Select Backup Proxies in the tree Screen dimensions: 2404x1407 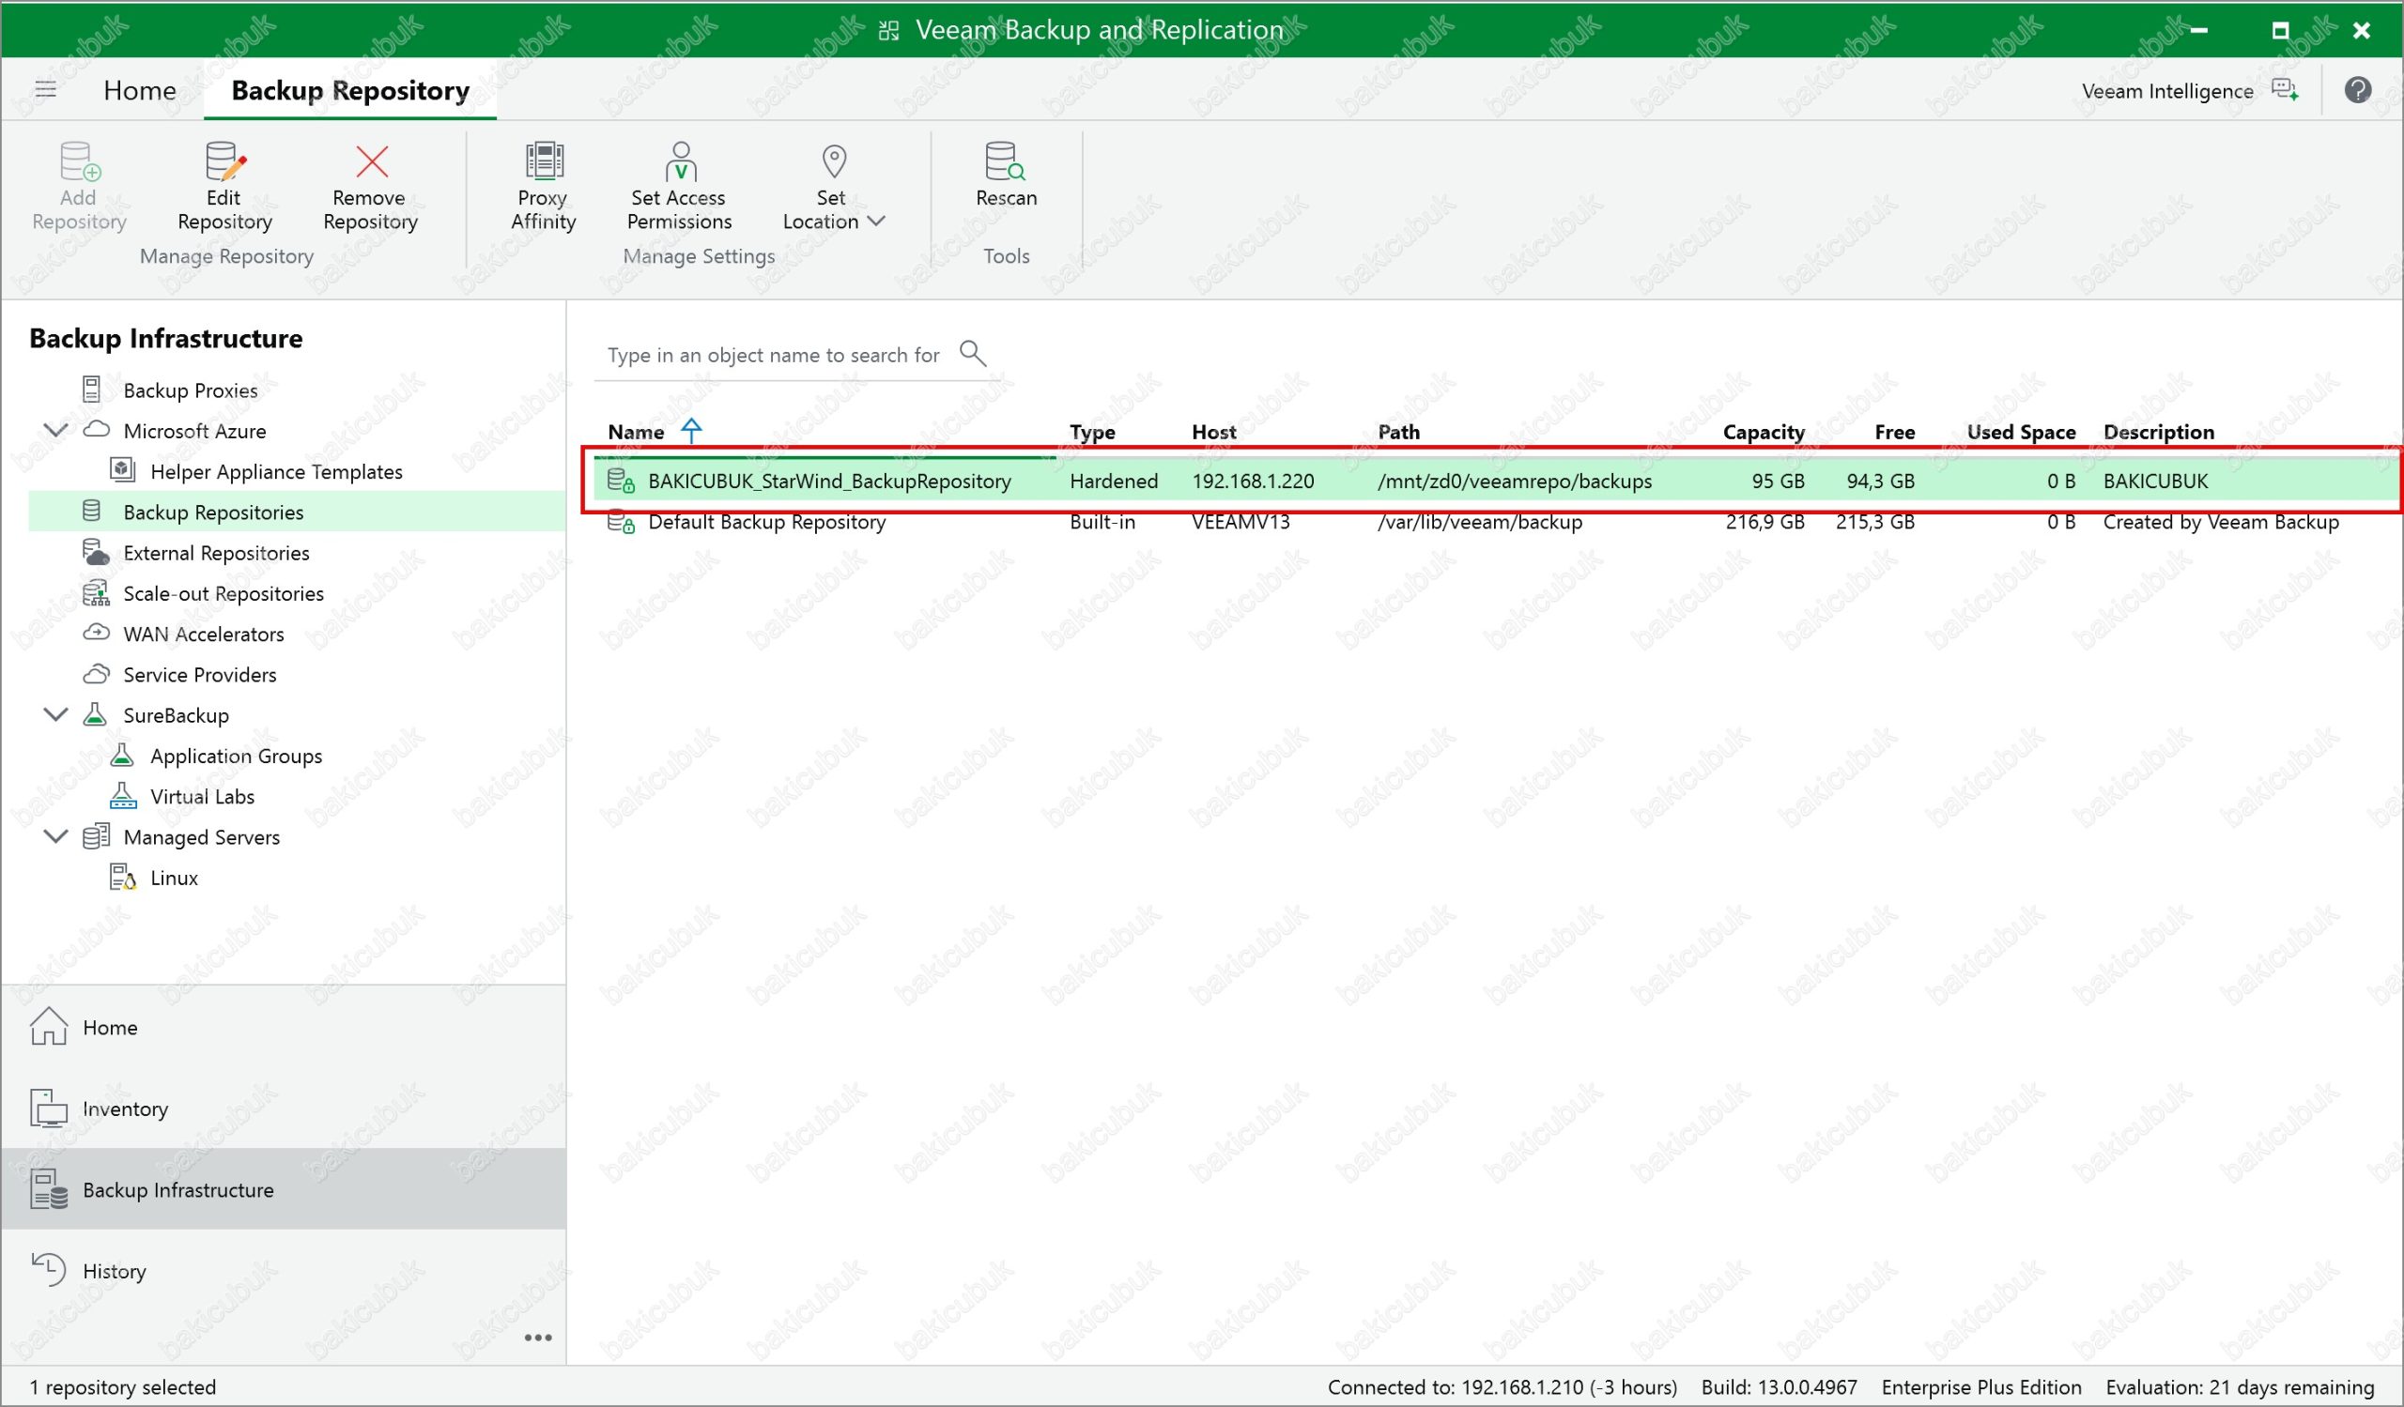[190, 390]
